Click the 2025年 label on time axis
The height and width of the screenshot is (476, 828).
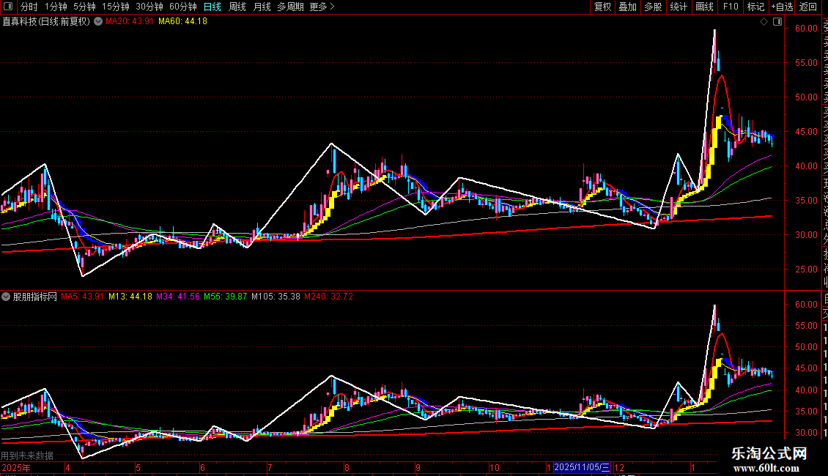point(16,467)
